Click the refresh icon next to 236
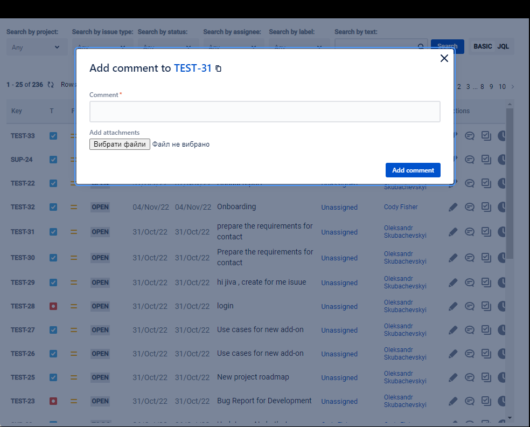The height and width of the screenshot is (427, 530). click(x=51, y=85)
